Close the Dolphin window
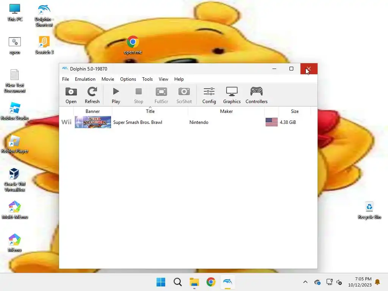This screenshot has height=291, width=388. pyautogui.click(x=309, y=69)
